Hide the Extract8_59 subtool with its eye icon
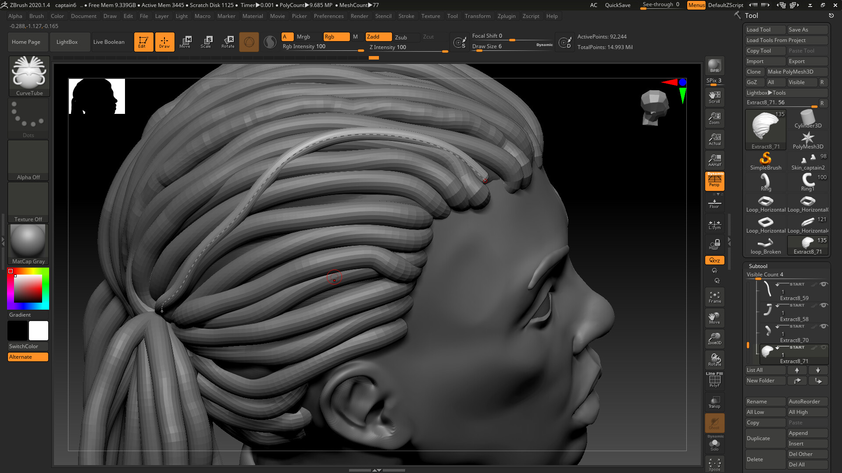The width and height of the screenshot is (842, 473). (x=824, y=285)
